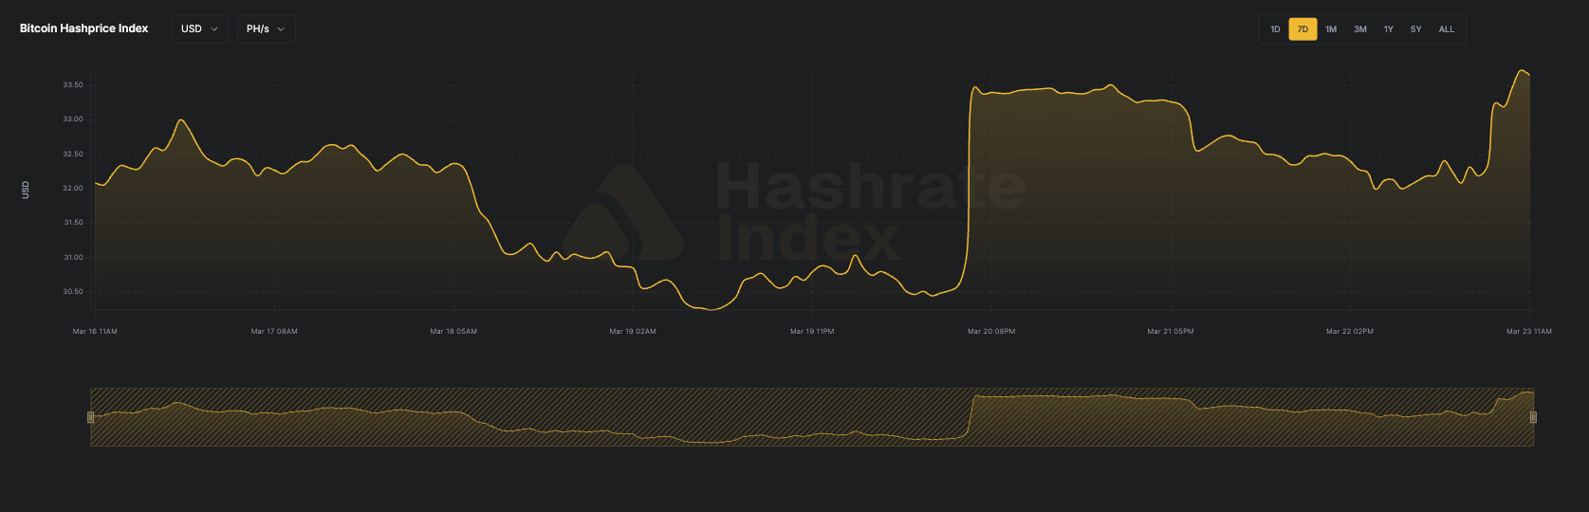Click the Mar 19 11PM axis label
The height and width of the screenshot is (512, 1589).
pyautogui.click(x=812, y=331)
